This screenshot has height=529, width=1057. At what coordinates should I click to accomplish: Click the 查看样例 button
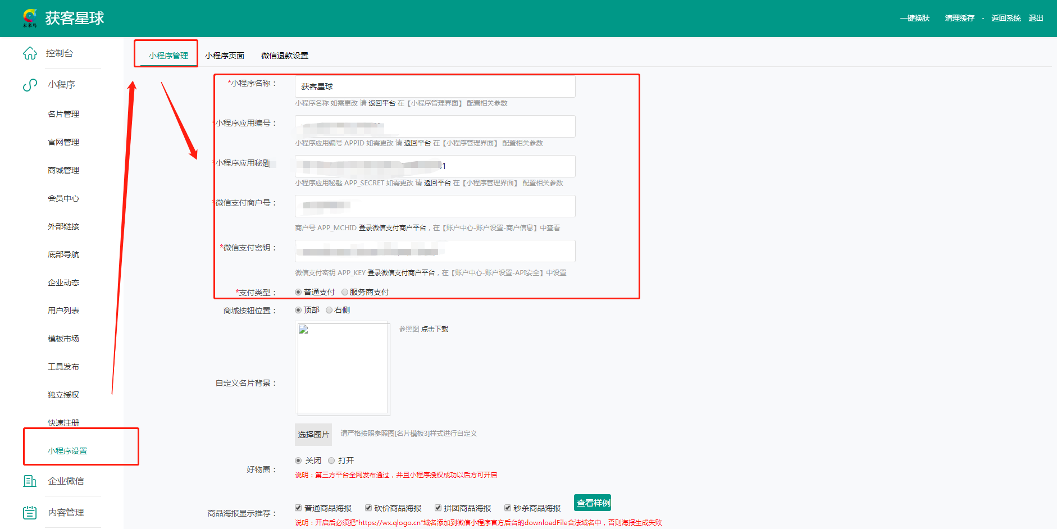(x=593, y=503)
